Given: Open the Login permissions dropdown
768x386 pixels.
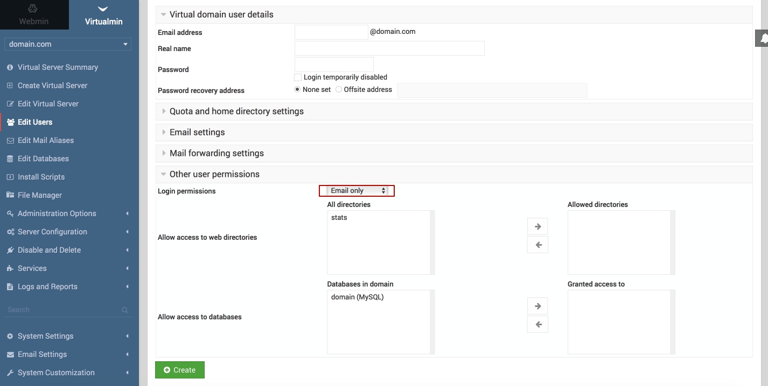Looking at the screenshot, I should click(358, 191).
